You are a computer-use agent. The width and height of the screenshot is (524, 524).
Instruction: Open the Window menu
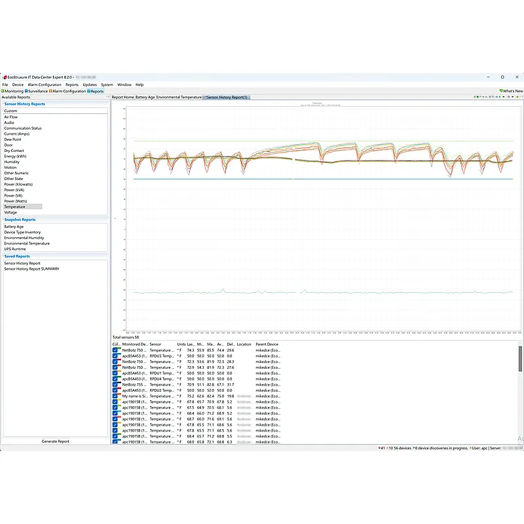(x=124, y=85)
